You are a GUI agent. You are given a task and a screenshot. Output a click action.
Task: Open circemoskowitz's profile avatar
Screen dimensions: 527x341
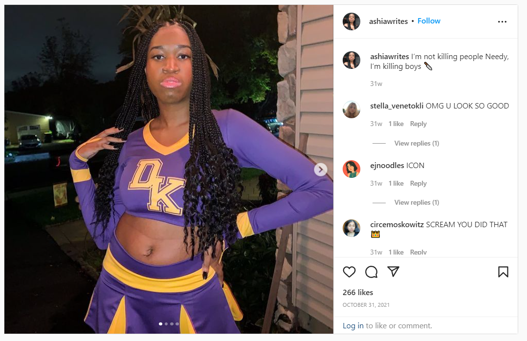(351, 228)
